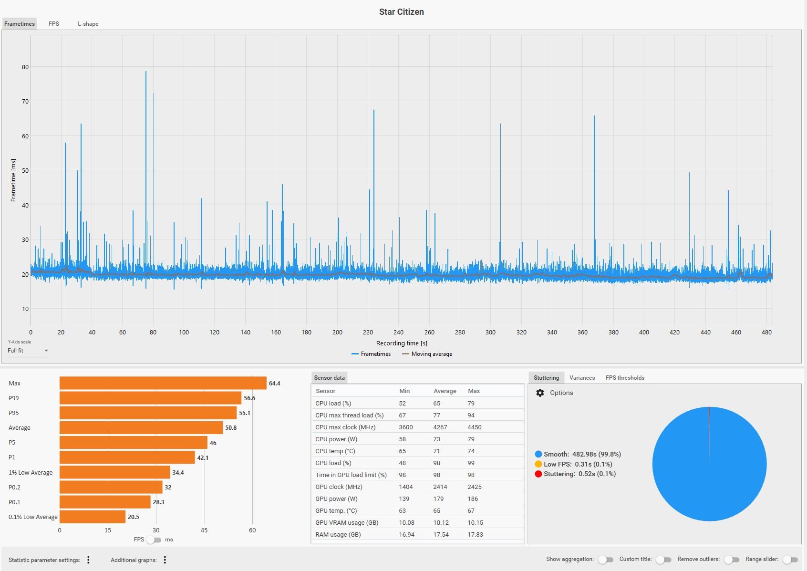Toggle Frametimes series in chart legend
This screenshot has height=571, width=807.
(371, 354)
